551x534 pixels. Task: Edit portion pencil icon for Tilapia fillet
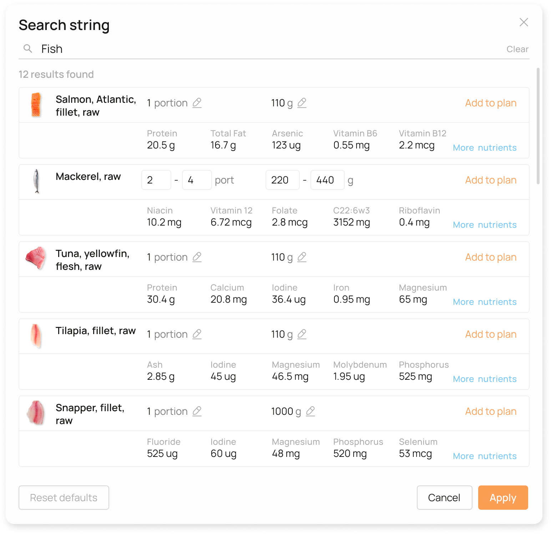(x=197, y=334)
